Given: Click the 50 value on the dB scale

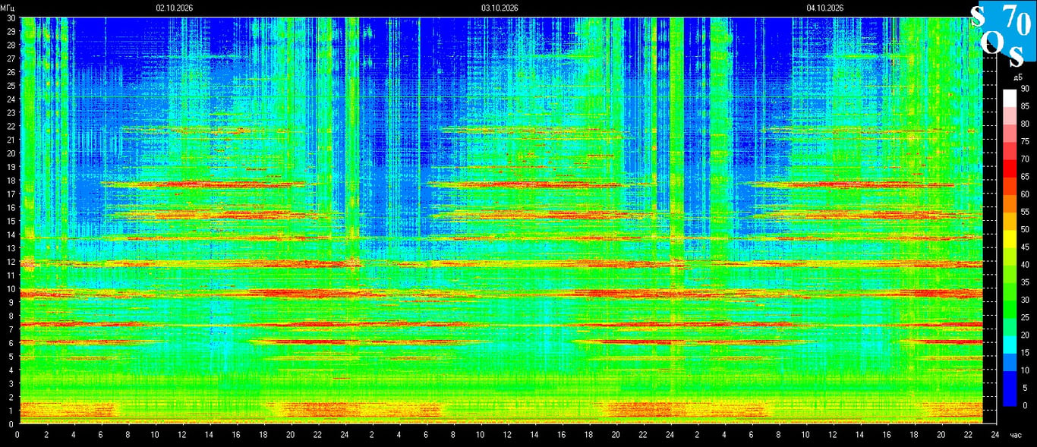Looking at the screenshot, I should pyautogui.click(x=1024, y=229).
